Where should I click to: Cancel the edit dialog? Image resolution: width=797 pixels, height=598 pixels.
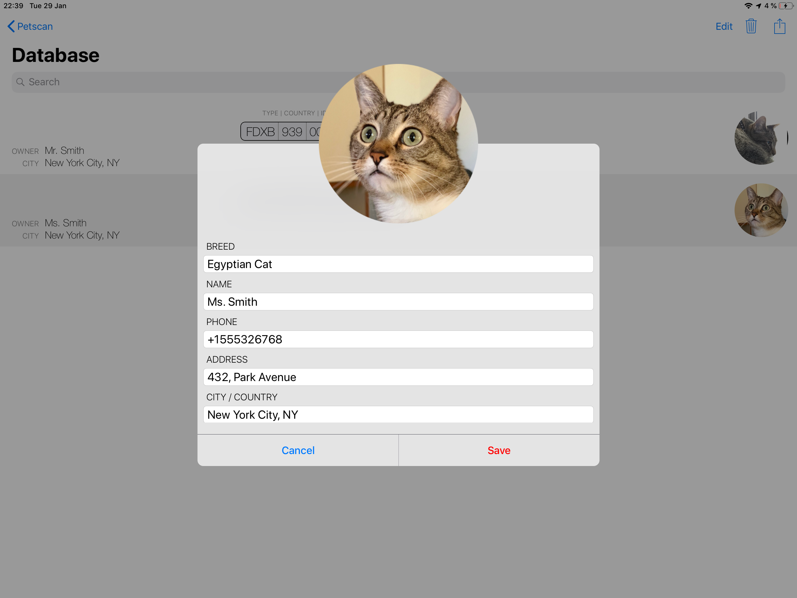coord(298,450)
